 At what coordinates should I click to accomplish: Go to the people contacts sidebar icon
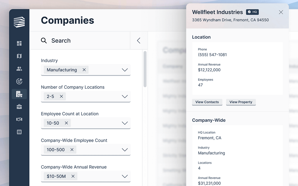[19, 69]
